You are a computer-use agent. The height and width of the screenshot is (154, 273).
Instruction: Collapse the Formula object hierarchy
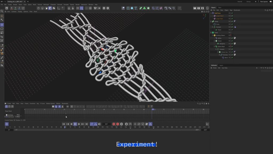[x=219, y=55]
